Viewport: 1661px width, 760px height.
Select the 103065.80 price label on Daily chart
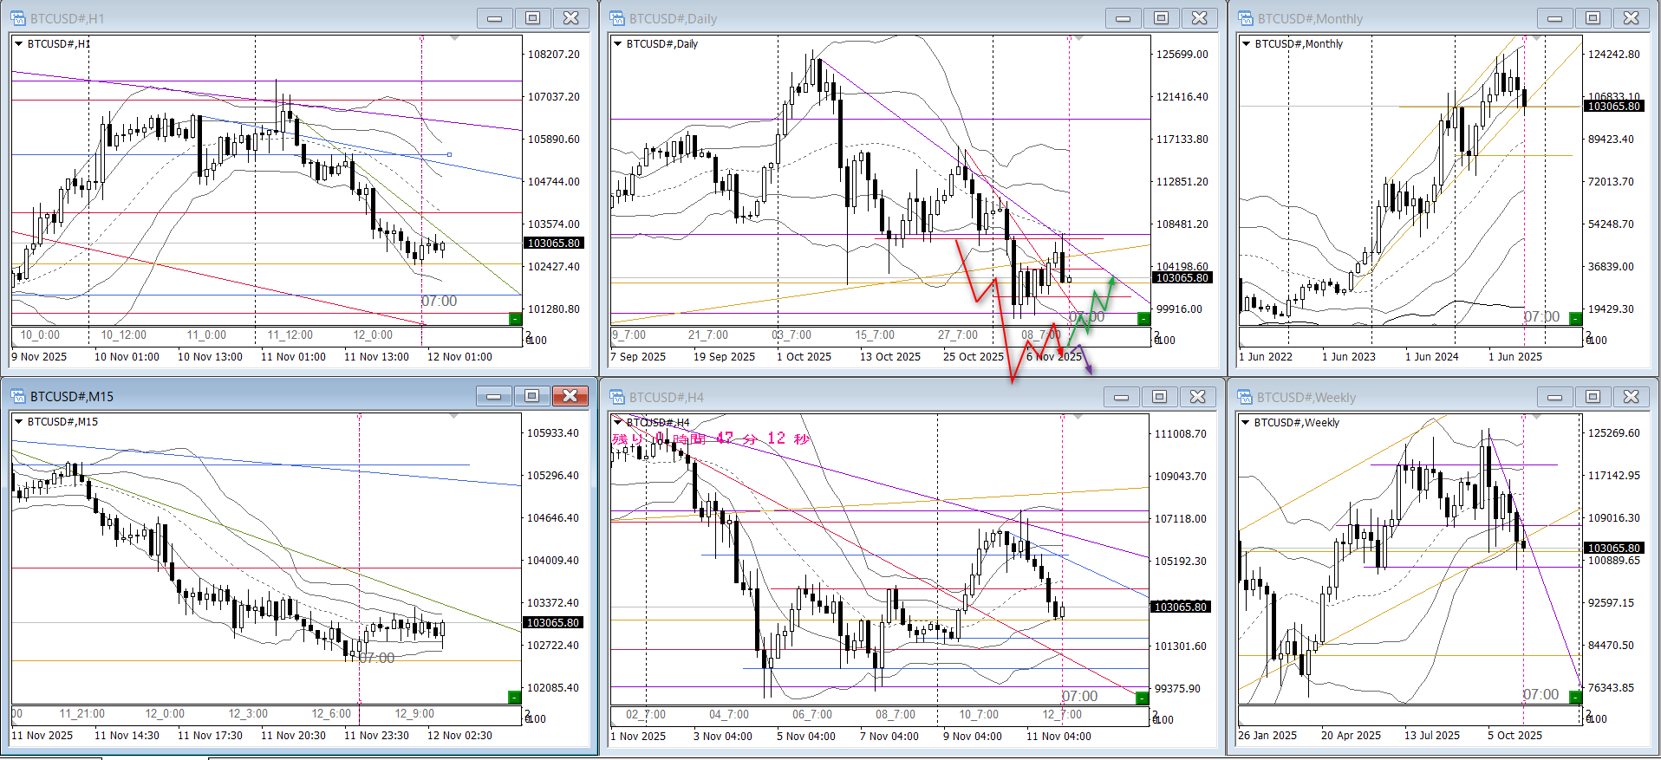[1182, 277]
